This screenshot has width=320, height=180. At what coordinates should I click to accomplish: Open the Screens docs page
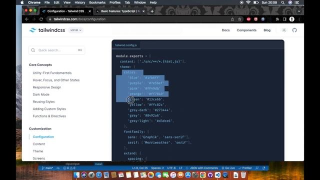39,158
